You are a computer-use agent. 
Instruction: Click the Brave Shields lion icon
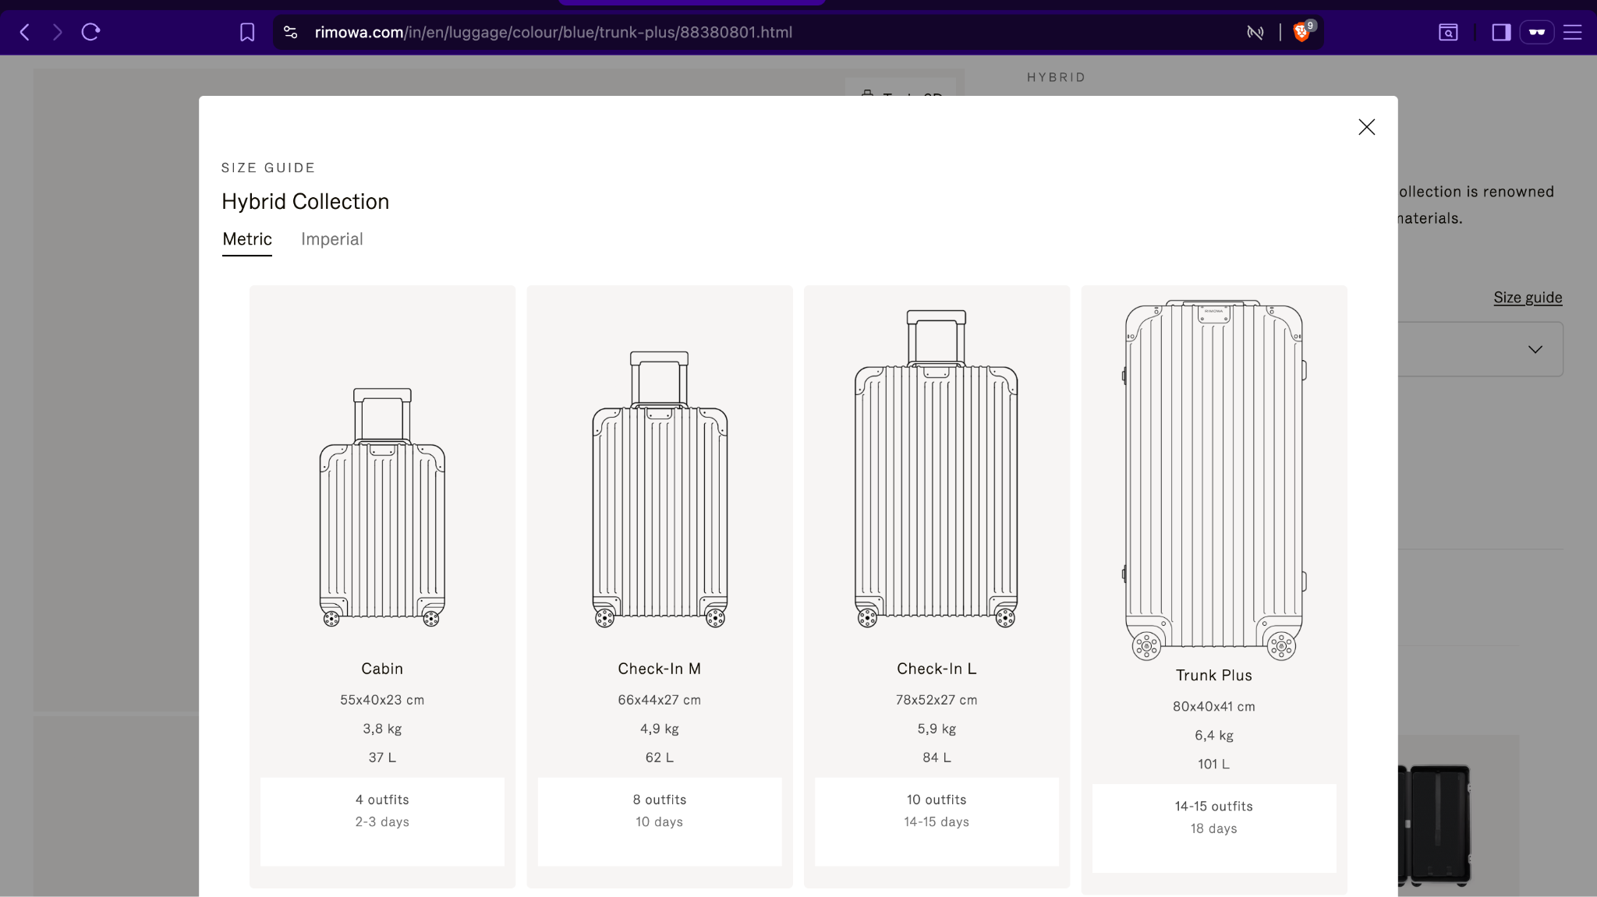(1301, 32)
